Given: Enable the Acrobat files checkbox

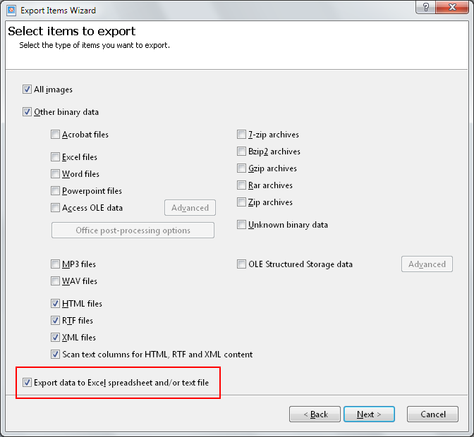Looking at the screenshot, I should pos(56,135).
